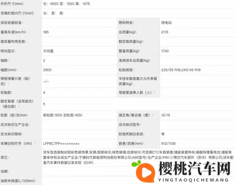Click the 轴距(mm) label
Image resolution: width=235 pixels, height=185 pixels.
(x=8, y=70)
